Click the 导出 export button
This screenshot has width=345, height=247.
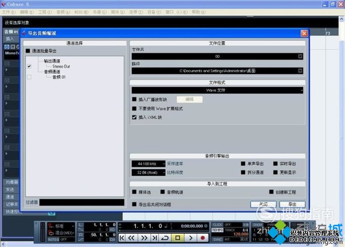click(x=292, y=205)
